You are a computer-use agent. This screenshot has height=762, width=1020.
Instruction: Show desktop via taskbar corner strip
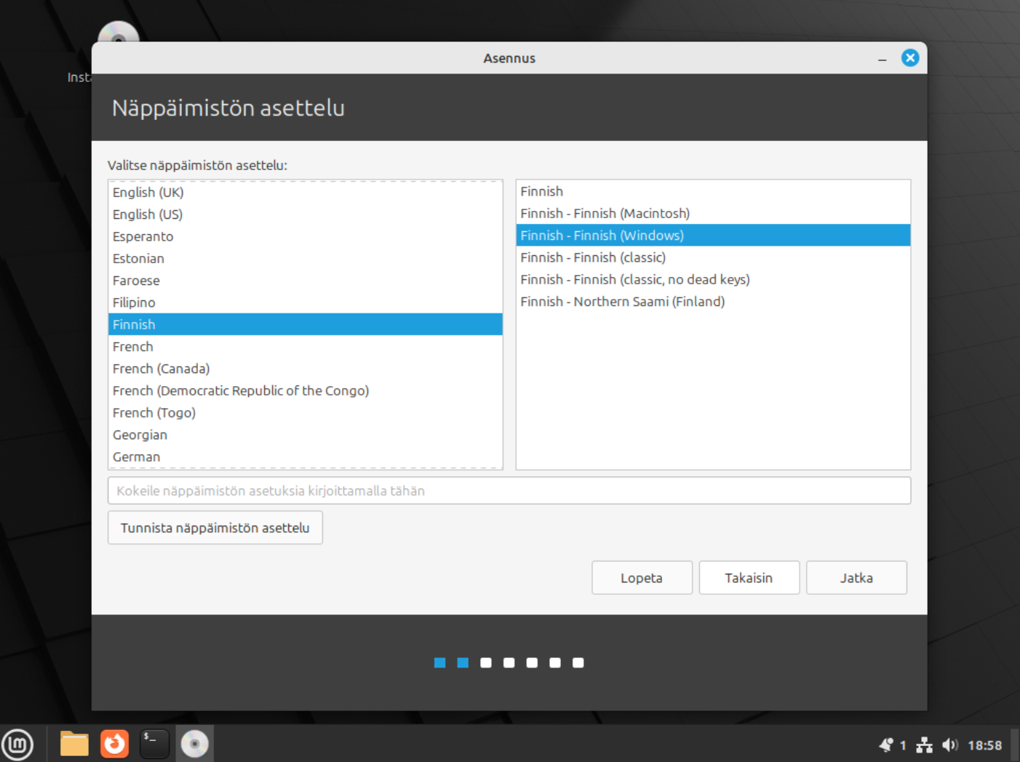coord(1015,744)
